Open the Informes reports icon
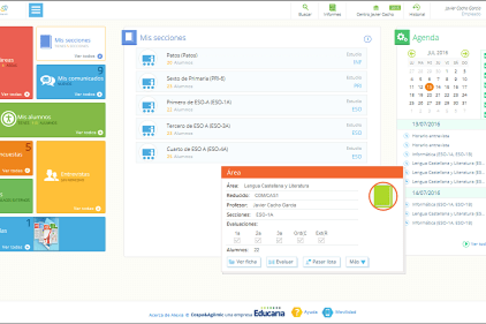The width and height of the screenshot is (486, 324). pos(332,7)
